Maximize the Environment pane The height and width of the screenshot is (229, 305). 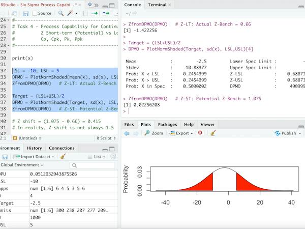click(x=112, y=149)
